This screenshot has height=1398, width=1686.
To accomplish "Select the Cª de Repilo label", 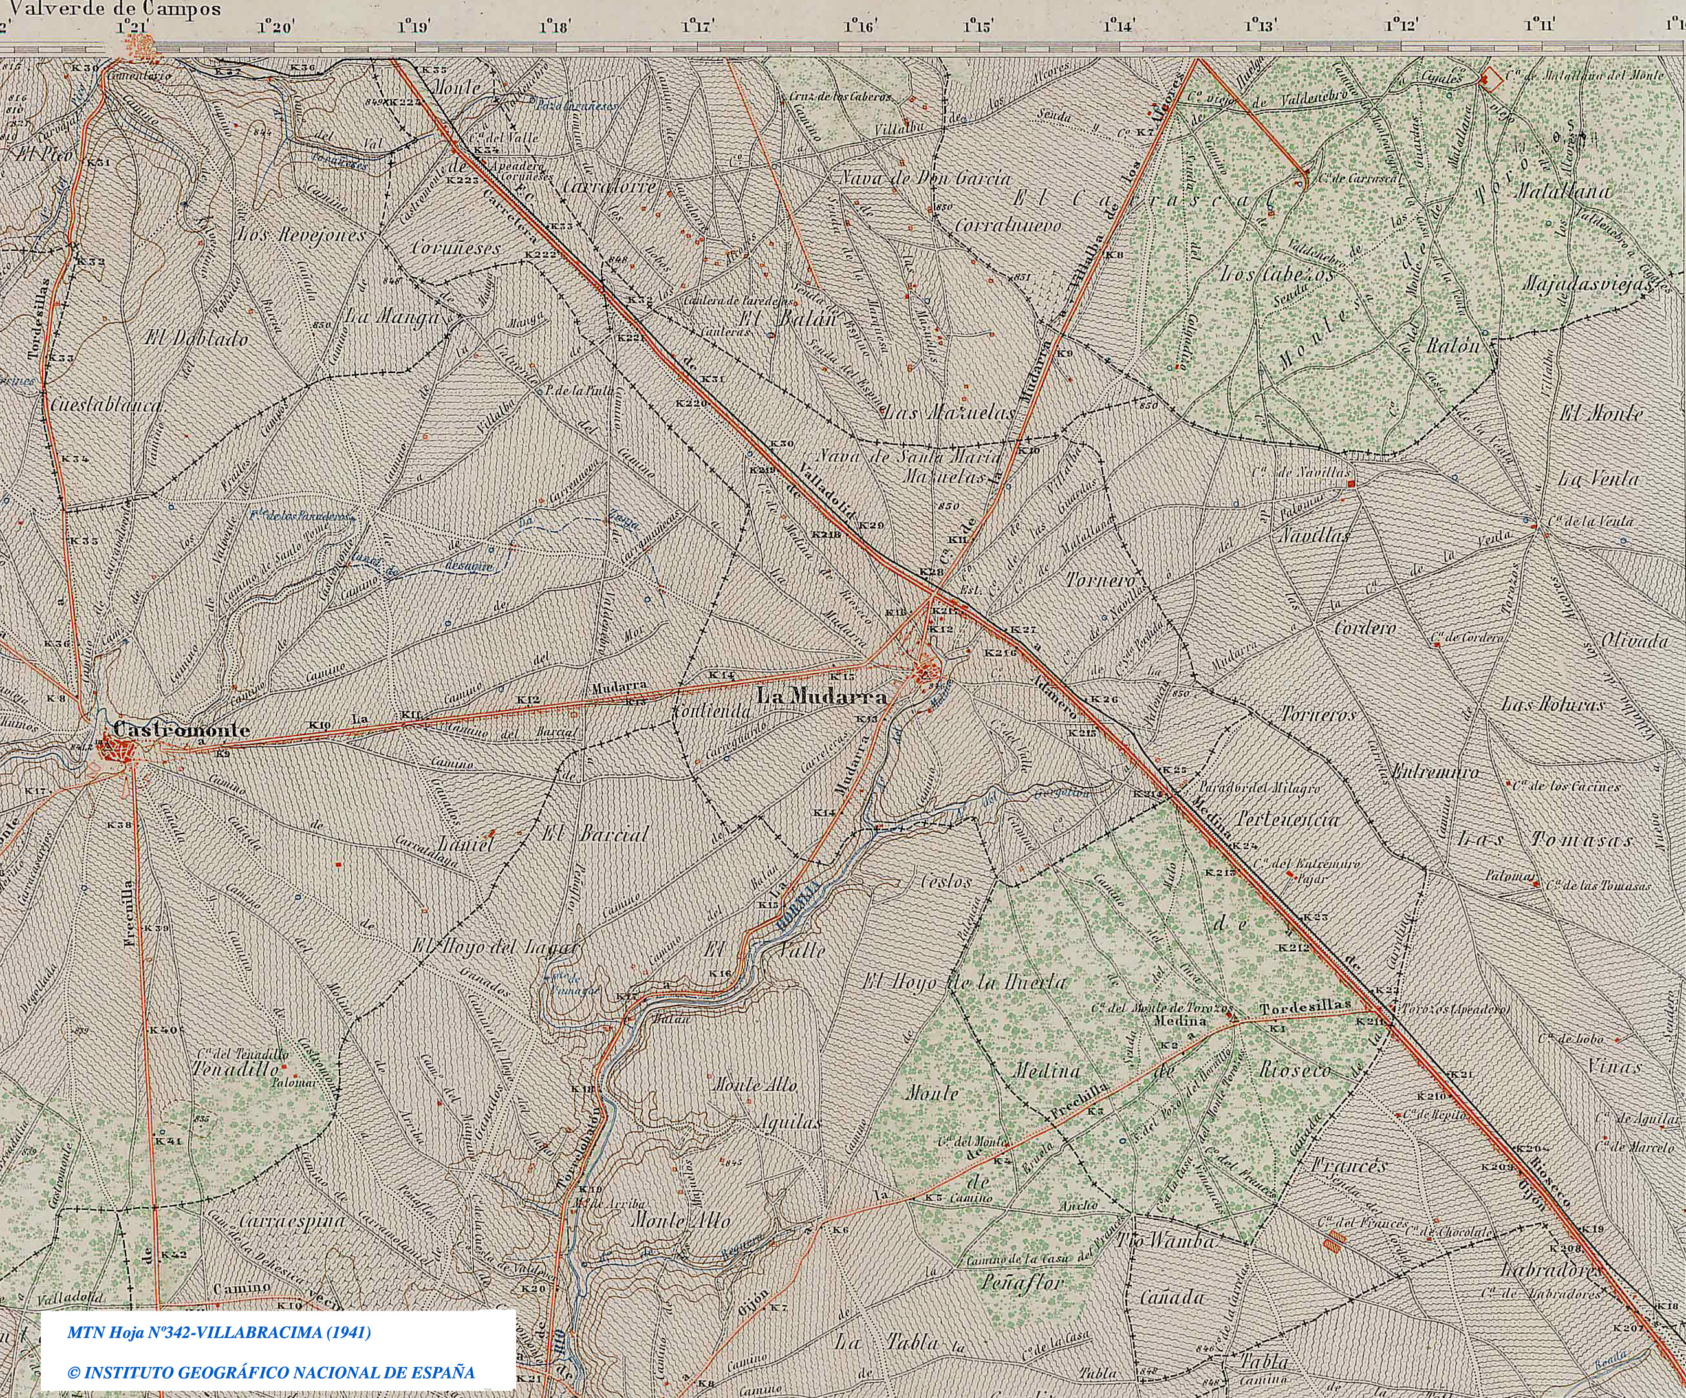I will click(1437, 1116).
